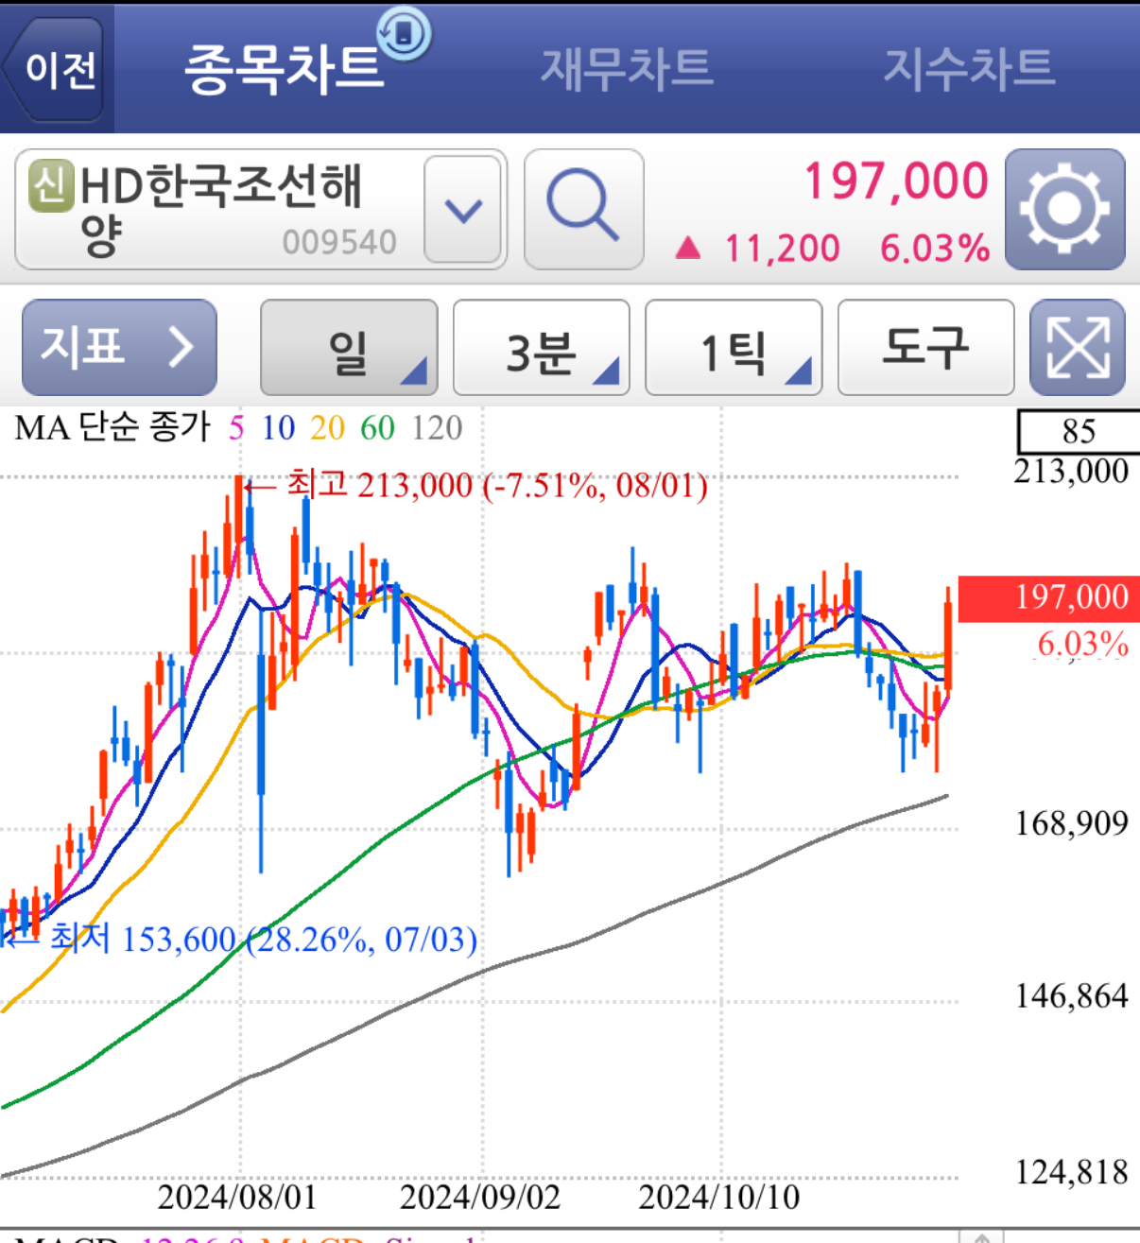Tap the search magnifier icon
1140x1243 pixels.
[582, 206]
